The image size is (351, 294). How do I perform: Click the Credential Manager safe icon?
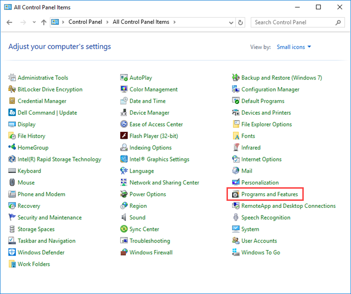(x=12, y=101)
